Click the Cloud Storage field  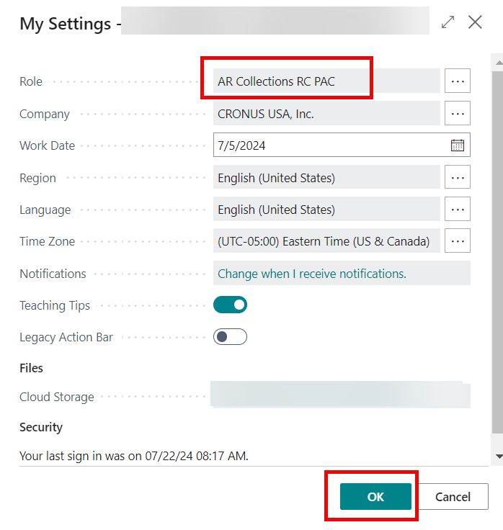coord(340,395)
